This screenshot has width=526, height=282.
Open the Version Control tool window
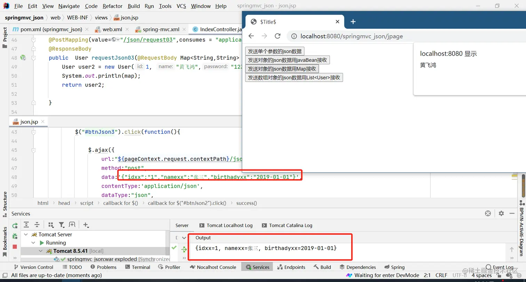pyautogui.click(x=33, y=267)
